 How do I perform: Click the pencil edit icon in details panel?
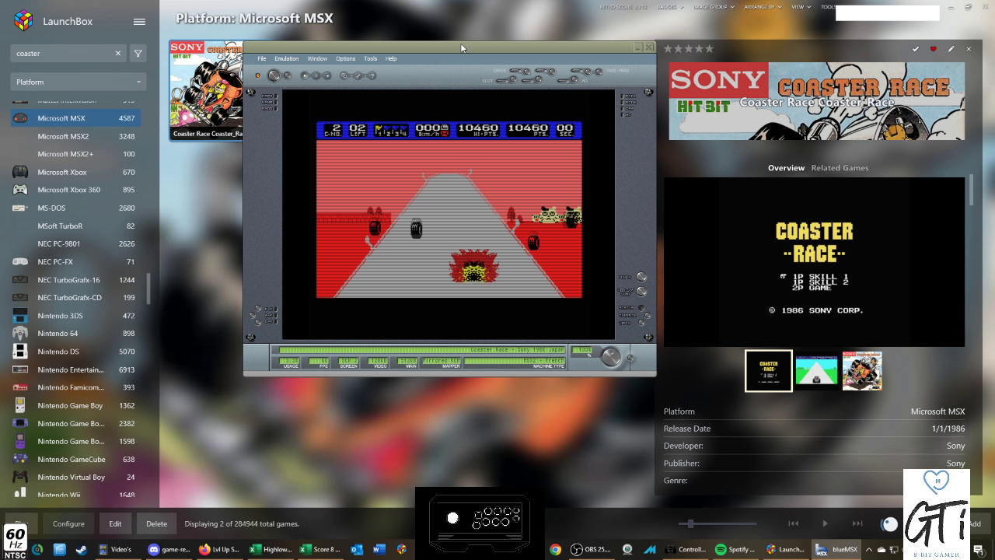click(951, 49)
